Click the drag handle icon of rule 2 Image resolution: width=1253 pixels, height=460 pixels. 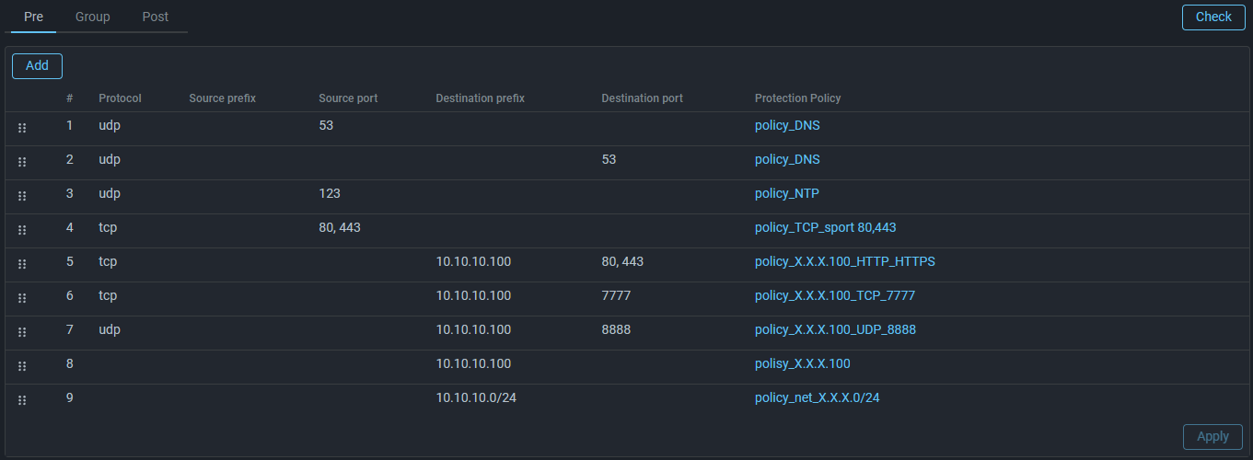22,162
